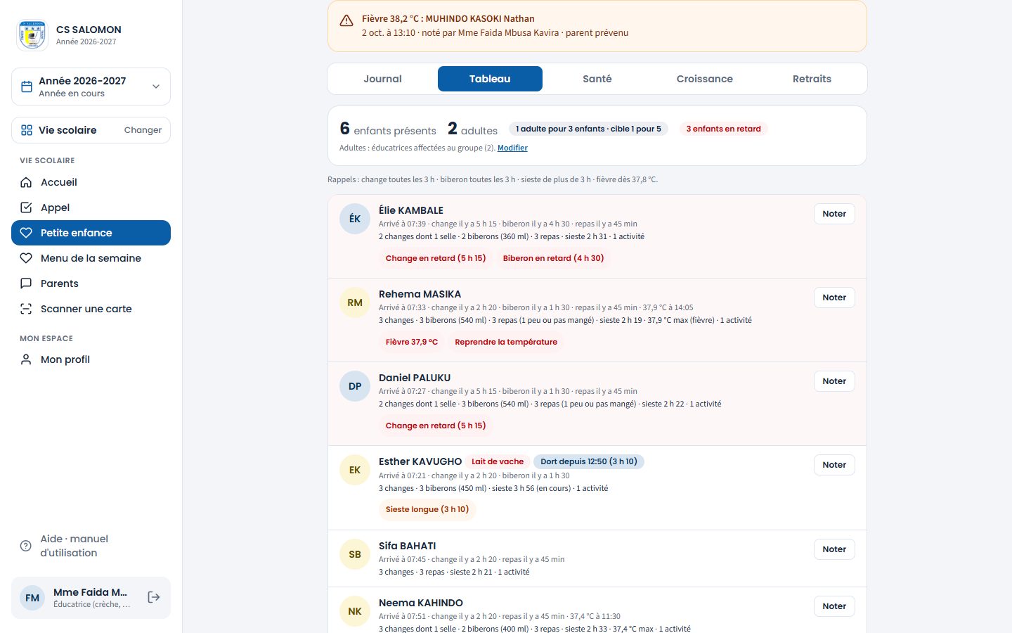Open the Santé tab

pyautogui.click(x=597, y=79)
